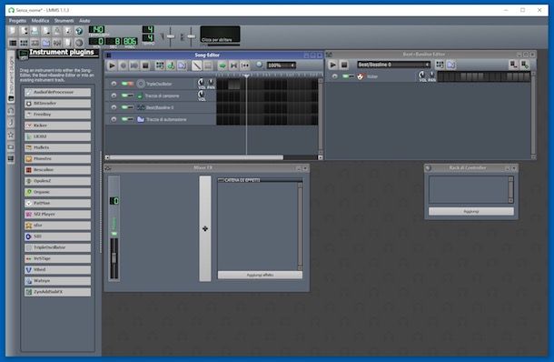Open TripleOscillator track gear menu

coord(114,84)
